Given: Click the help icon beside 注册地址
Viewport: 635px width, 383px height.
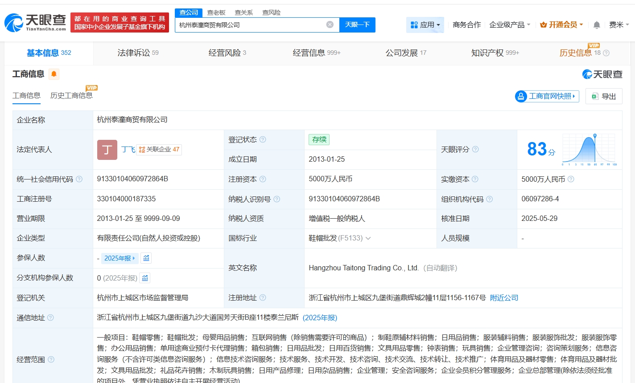Looking at the screenshot, I should 263,297.
